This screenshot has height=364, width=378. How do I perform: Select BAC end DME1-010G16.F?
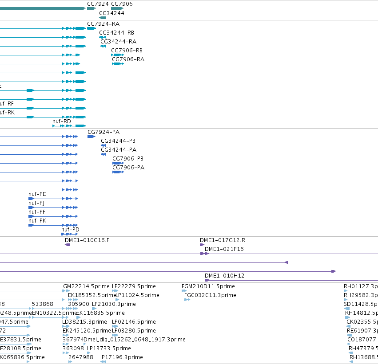[x=87, y=240]
